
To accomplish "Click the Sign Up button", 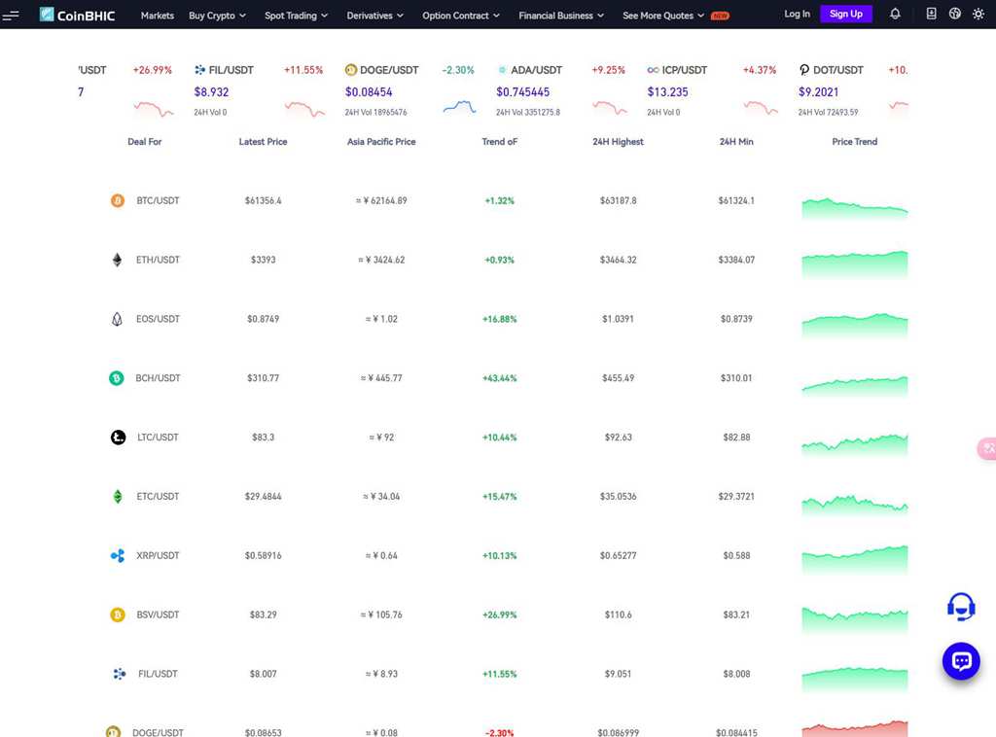I will [x=845, y=14].
